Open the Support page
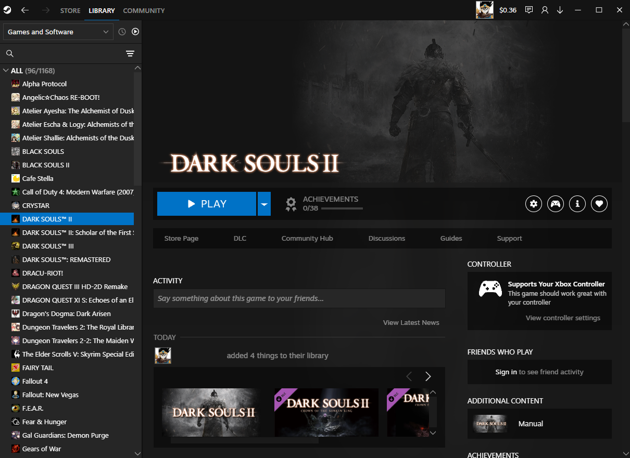 coord(509,238)
